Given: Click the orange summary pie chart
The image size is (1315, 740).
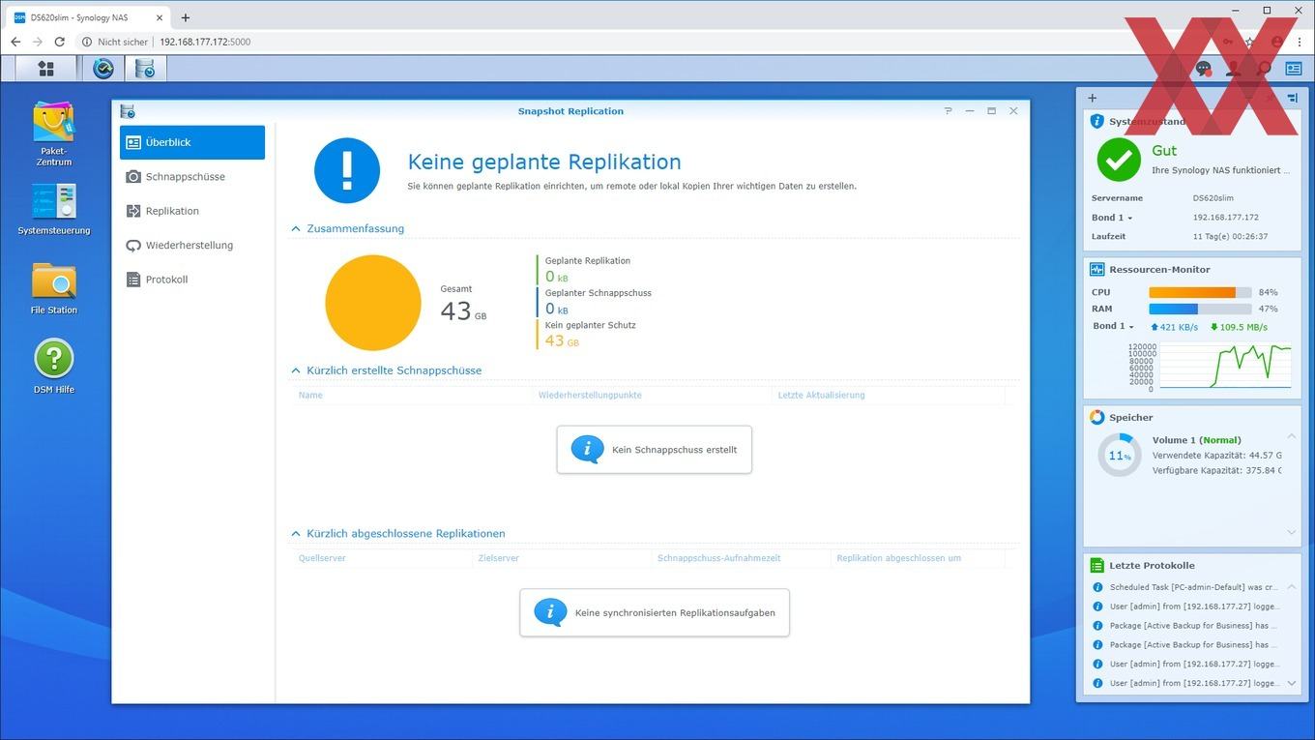Looking at the screenshot, I should pos(373,303).
